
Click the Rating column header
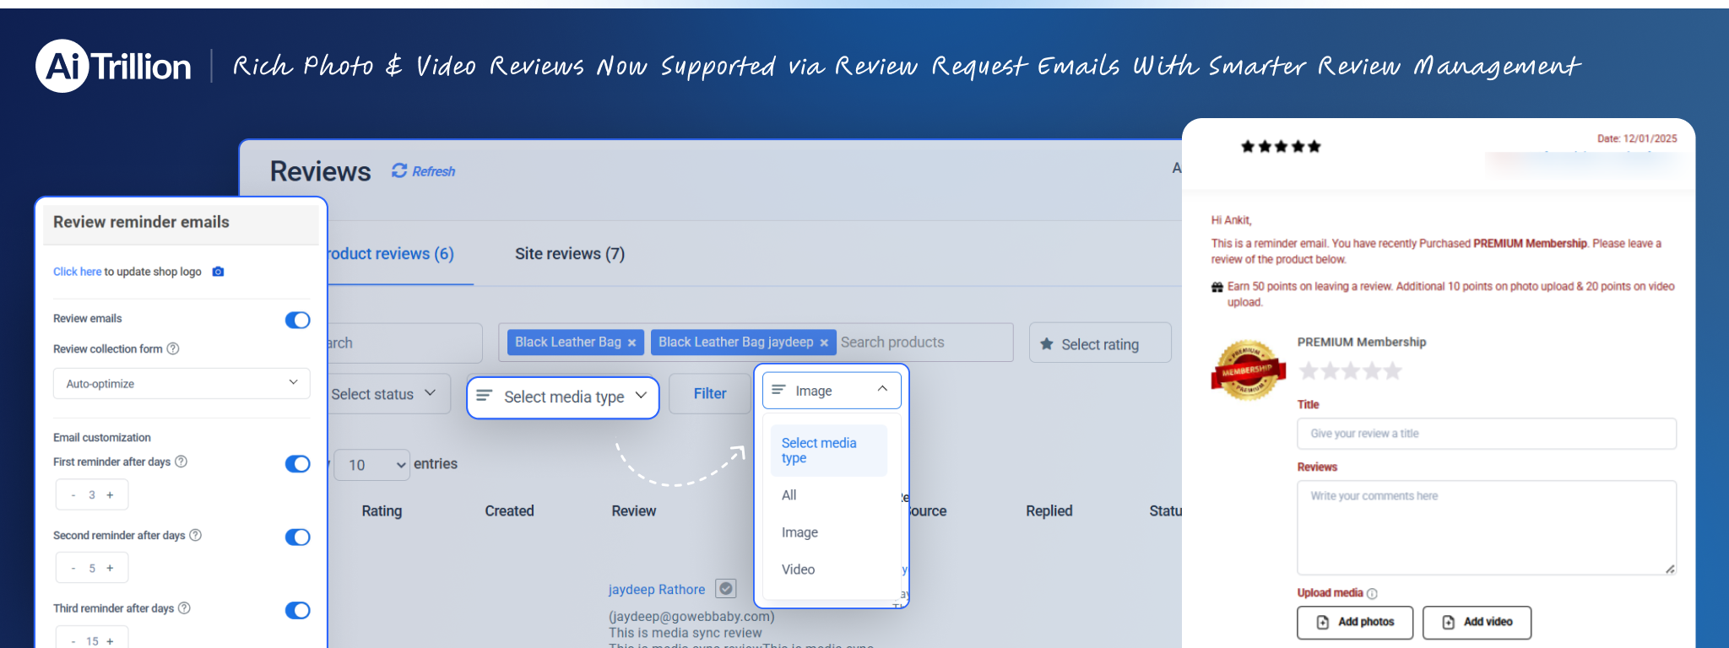coord(382,511)
